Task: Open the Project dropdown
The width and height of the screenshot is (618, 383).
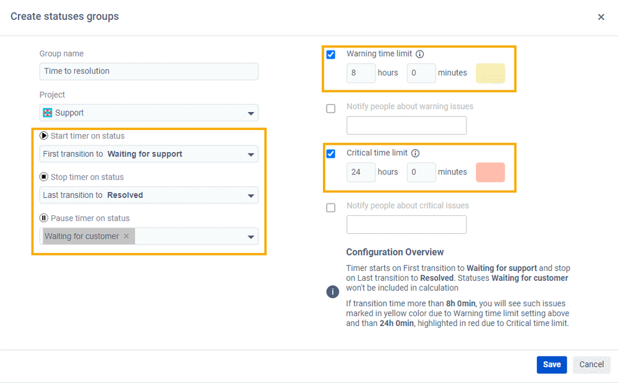Action: pos(251,113)
